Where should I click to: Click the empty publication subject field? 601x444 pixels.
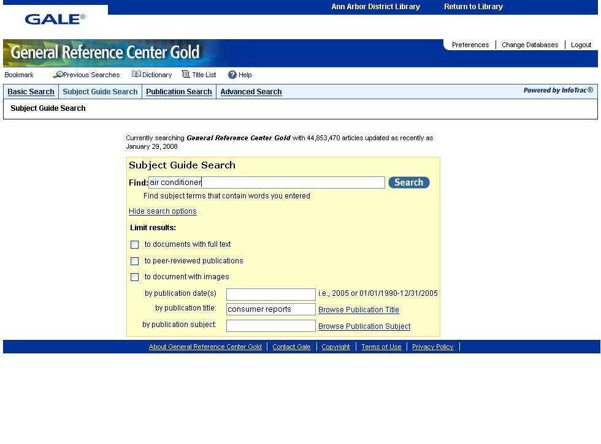271,326
